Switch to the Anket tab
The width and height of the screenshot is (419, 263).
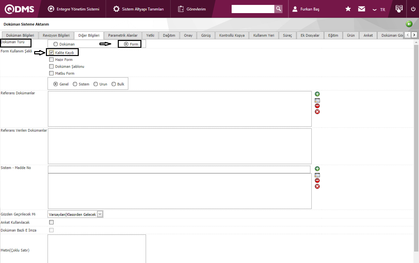(368, 35)
